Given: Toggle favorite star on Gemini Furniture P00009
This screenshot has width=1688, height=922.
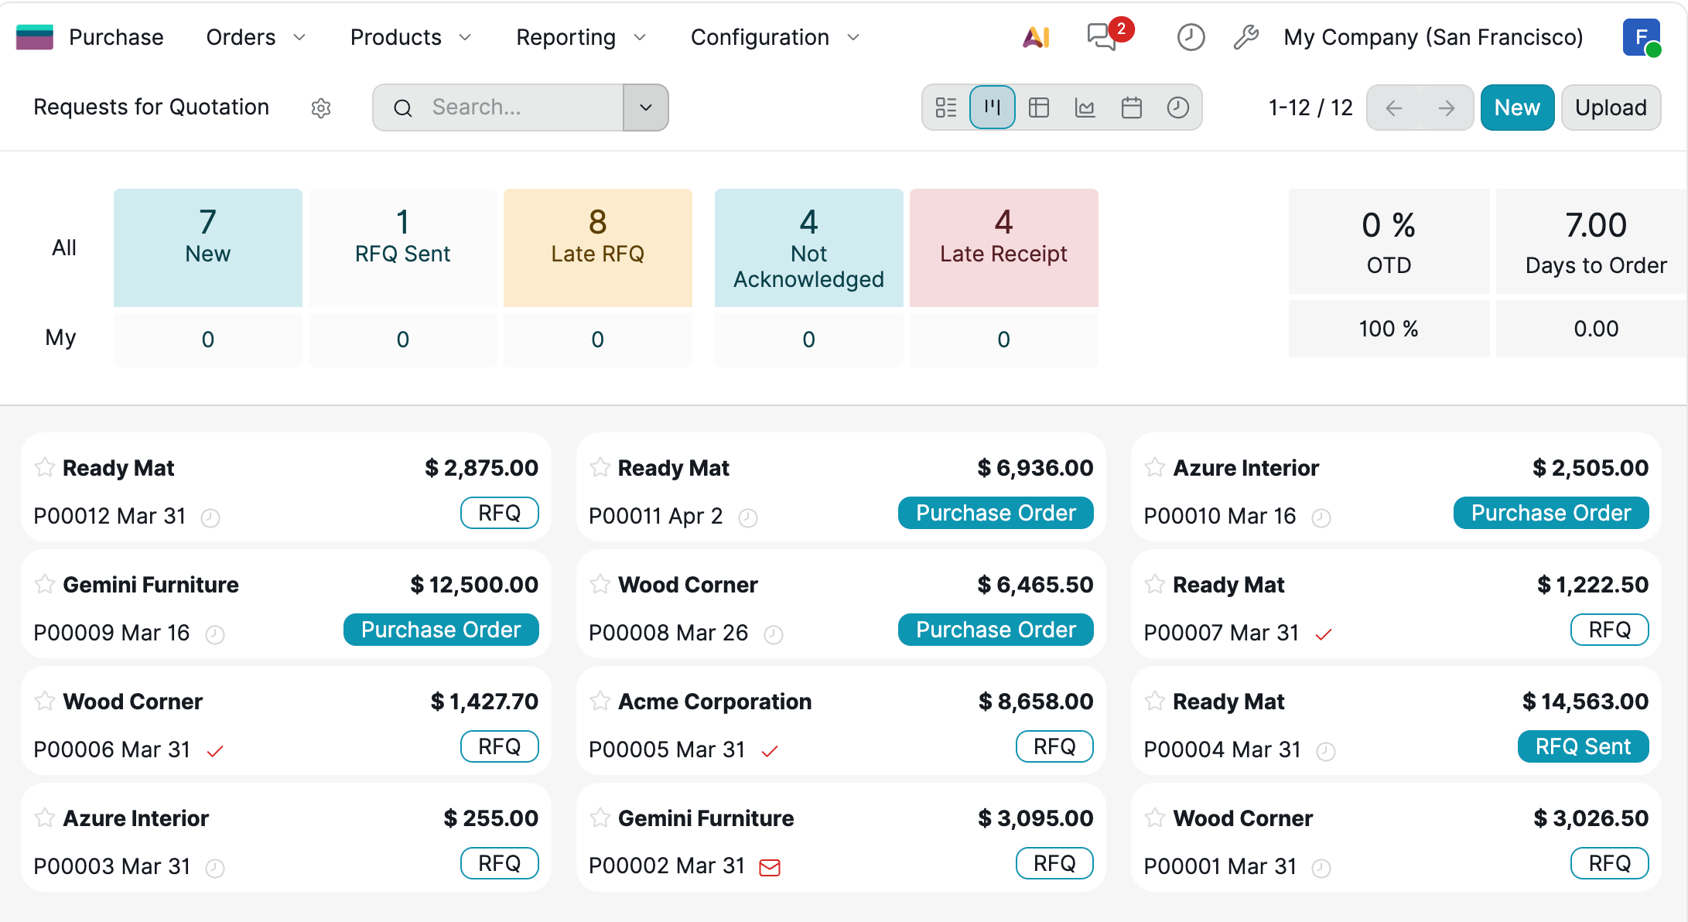Looking at the screenshot, I should coord(45,584).
